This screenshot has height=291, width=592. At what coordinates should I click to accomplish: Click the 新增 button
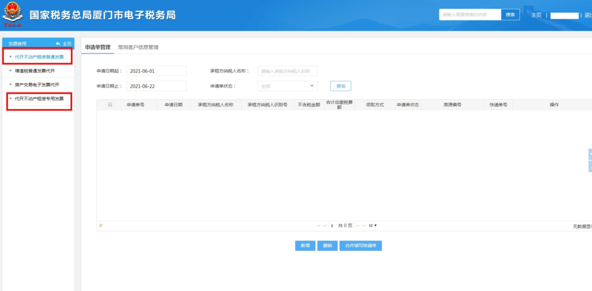305,246
